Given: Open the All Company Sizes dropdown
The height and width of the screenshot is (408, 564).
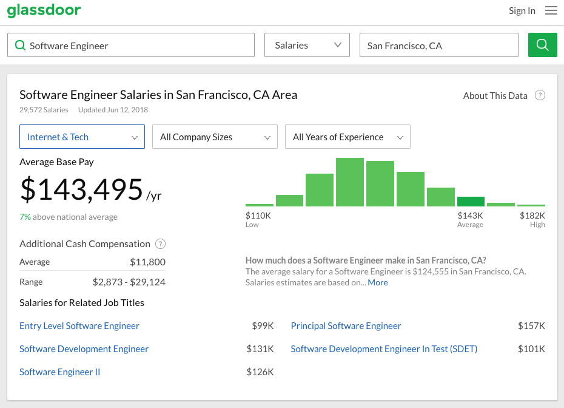Looking at the screenshot, I should [x=215, y=137].
